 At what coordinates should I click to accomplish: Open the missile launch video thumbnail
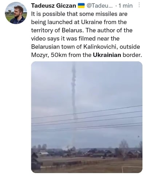(x=87, y=117)
